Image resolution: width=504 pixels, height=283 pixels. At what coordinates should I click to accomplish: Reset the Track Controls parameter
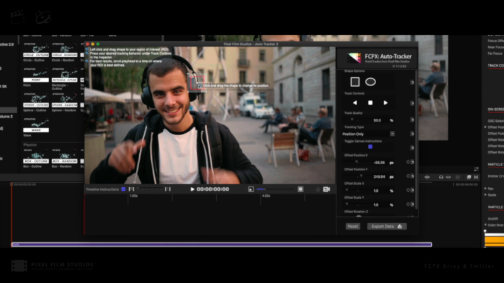click(412, 103)
